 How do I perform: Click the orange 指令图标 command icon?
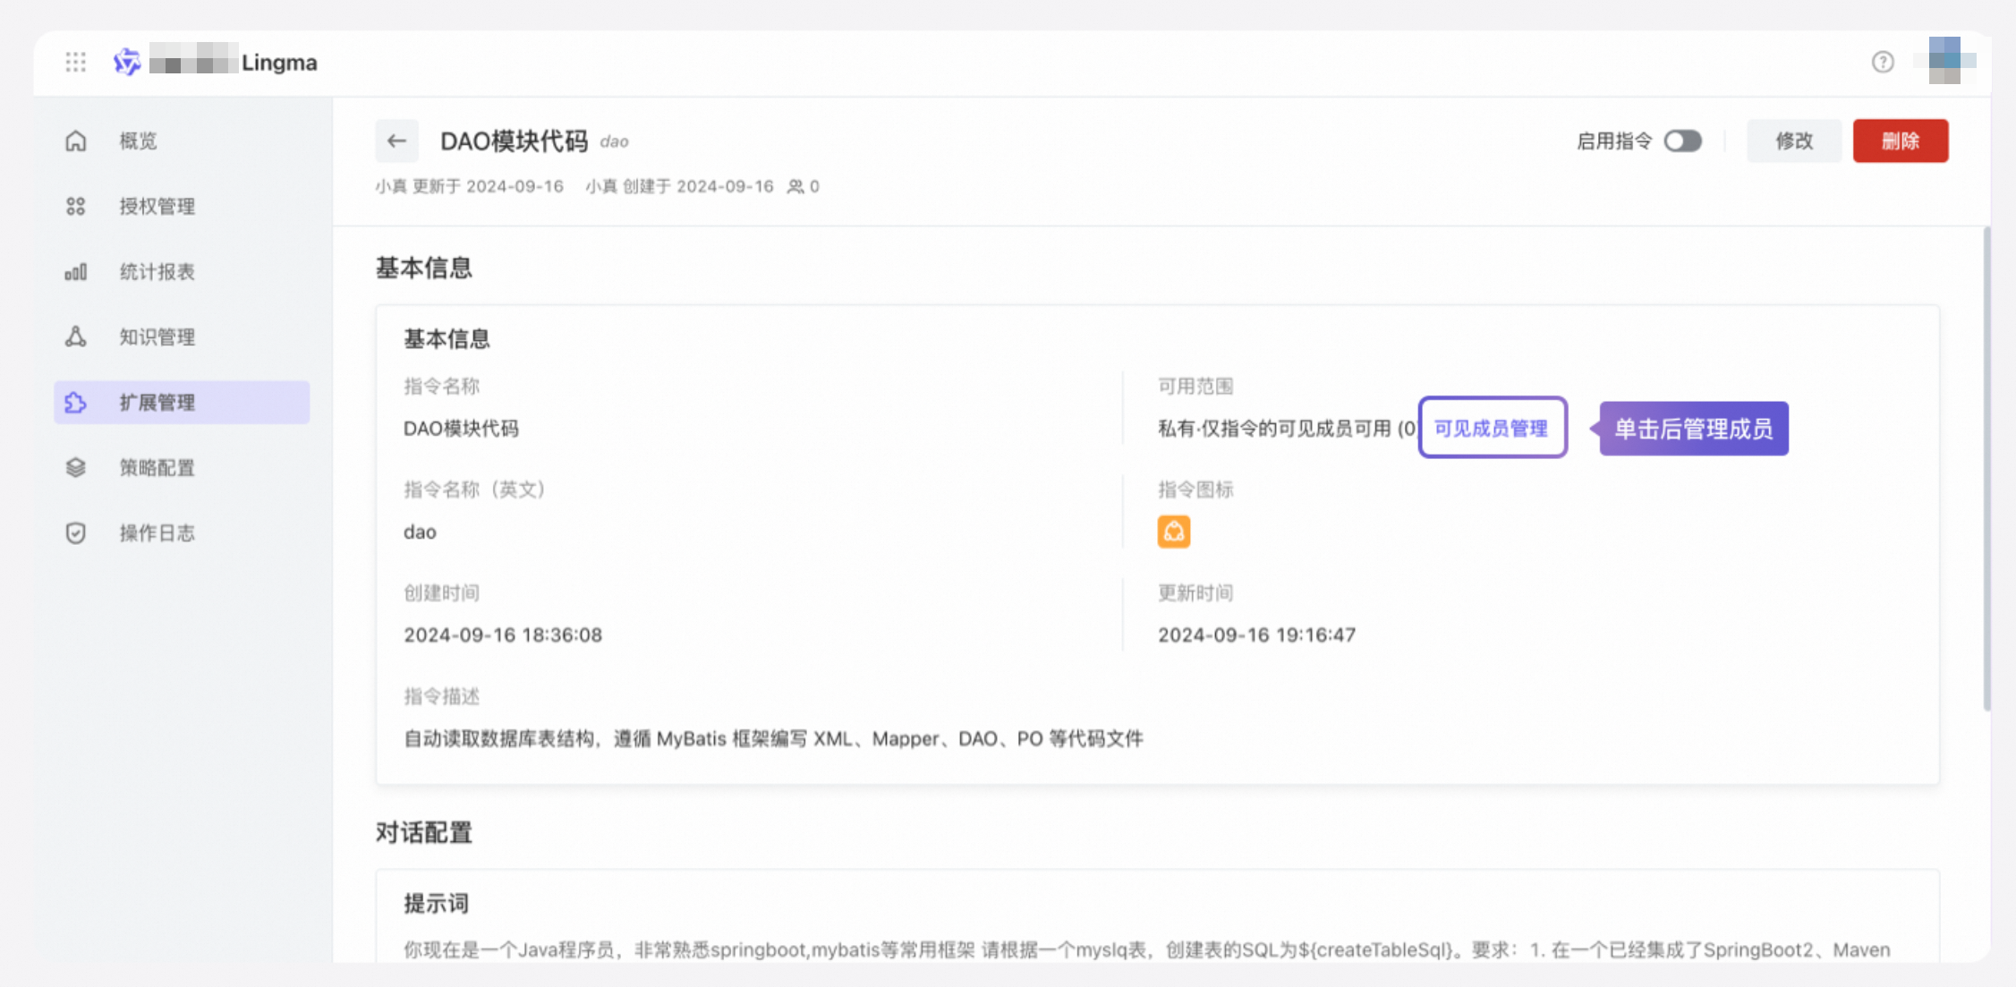pyautogui.click(x=1173, y=532)
